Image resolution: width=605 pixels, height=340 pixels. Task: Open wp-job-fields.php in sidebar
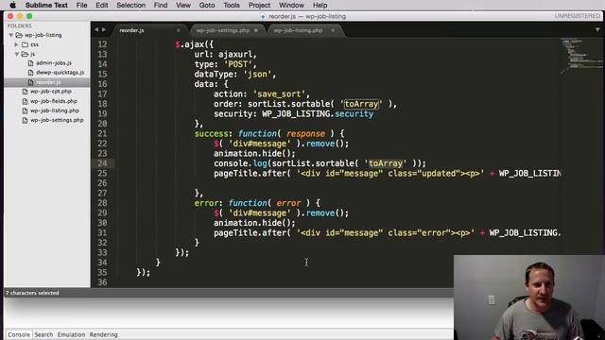[54, 101]
